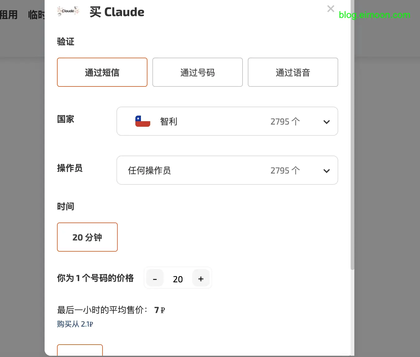Image resolution: width=420 pixels, height=357 pixels.
Task: Increase the price with the plus button
Action: click(x=201, y=279)
